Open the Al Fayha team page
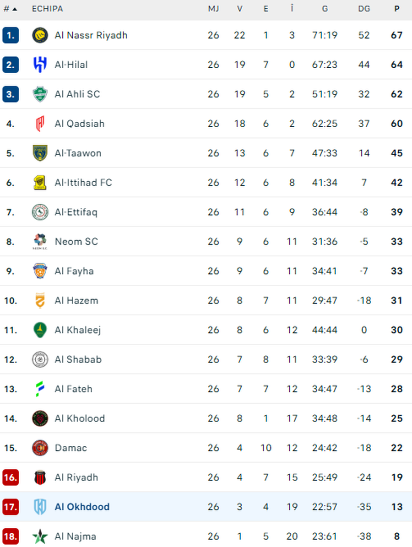Viewport: 412px width, 547px height. click(x=74, y=271)
